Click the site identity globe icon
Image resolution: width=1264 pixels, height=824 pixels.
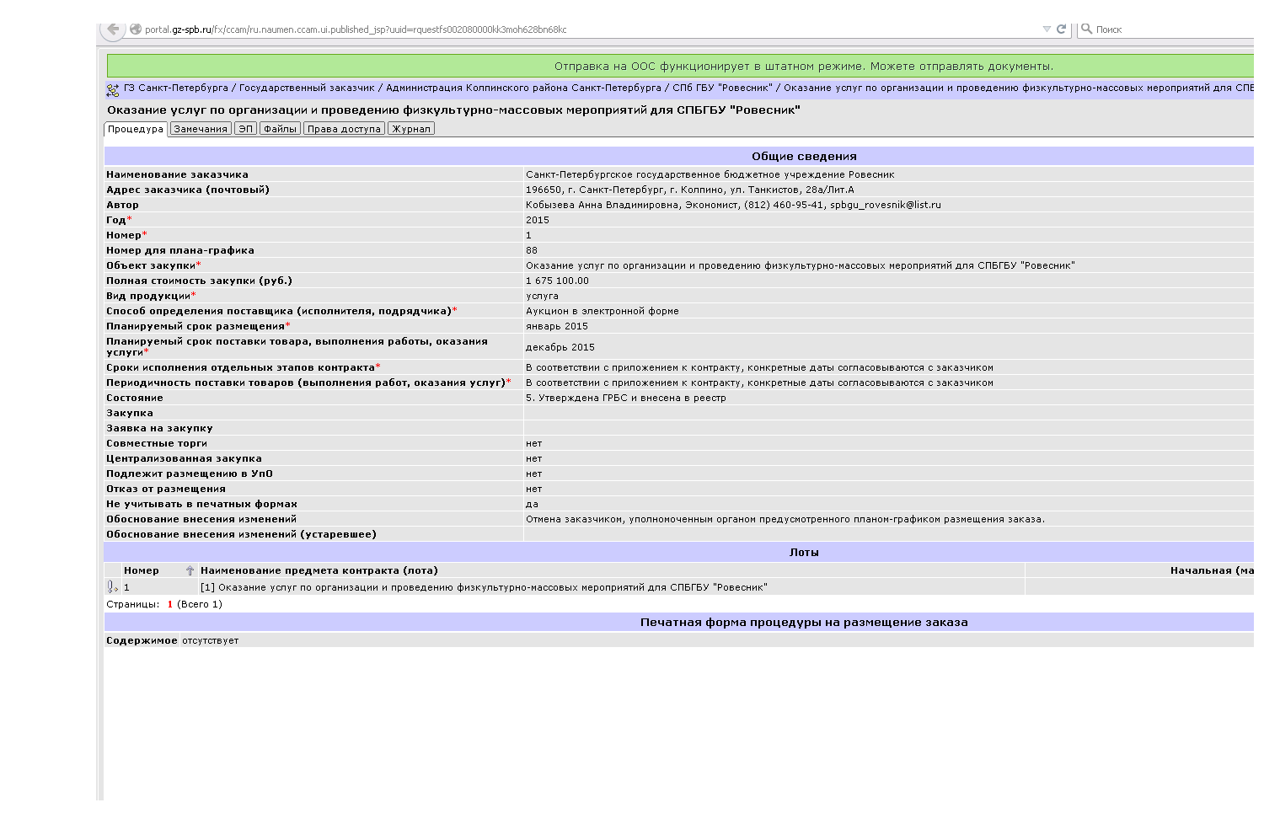tap(136, 29)
